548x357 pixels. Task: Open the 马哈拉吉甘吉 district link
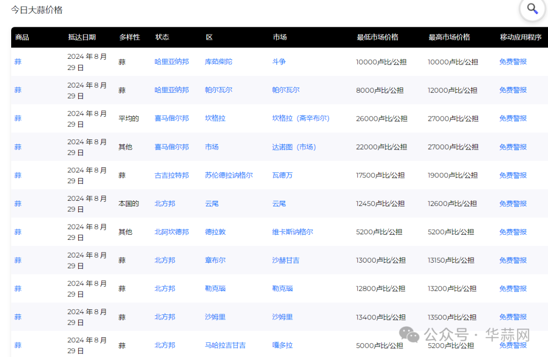point(225,345)
